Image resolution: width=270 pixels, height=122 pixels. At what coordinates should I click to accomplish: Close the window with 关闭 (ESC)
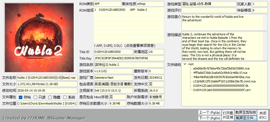pyautogui.click(x=262, y=115)
